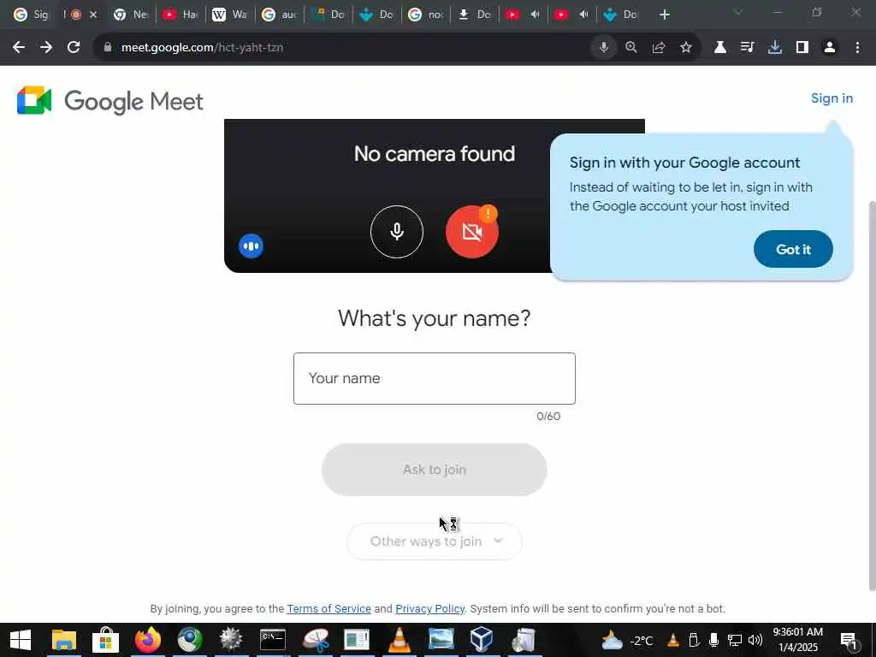Open Microsoft Store from the taskbar
Image resolution: width=876 pixels, height=657 pixels.
point(105,640)
